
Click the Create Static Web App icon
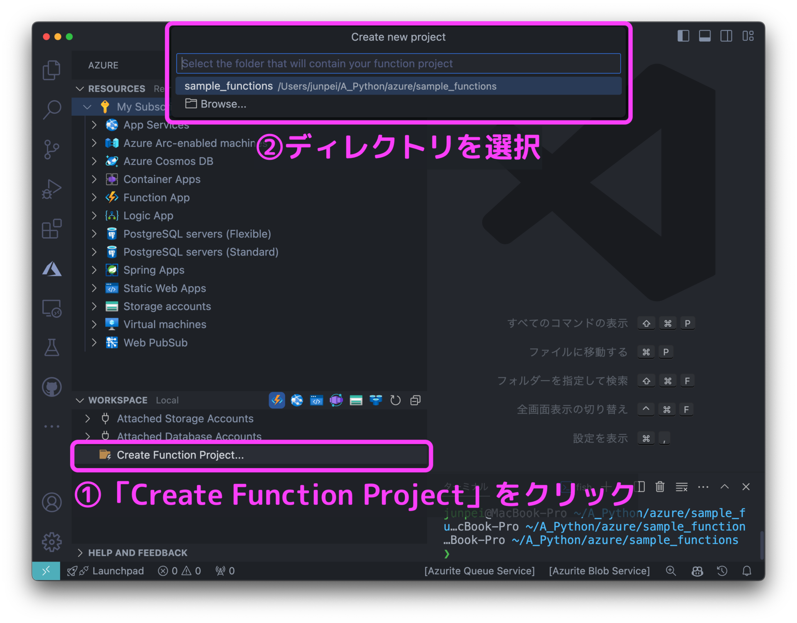316,400
